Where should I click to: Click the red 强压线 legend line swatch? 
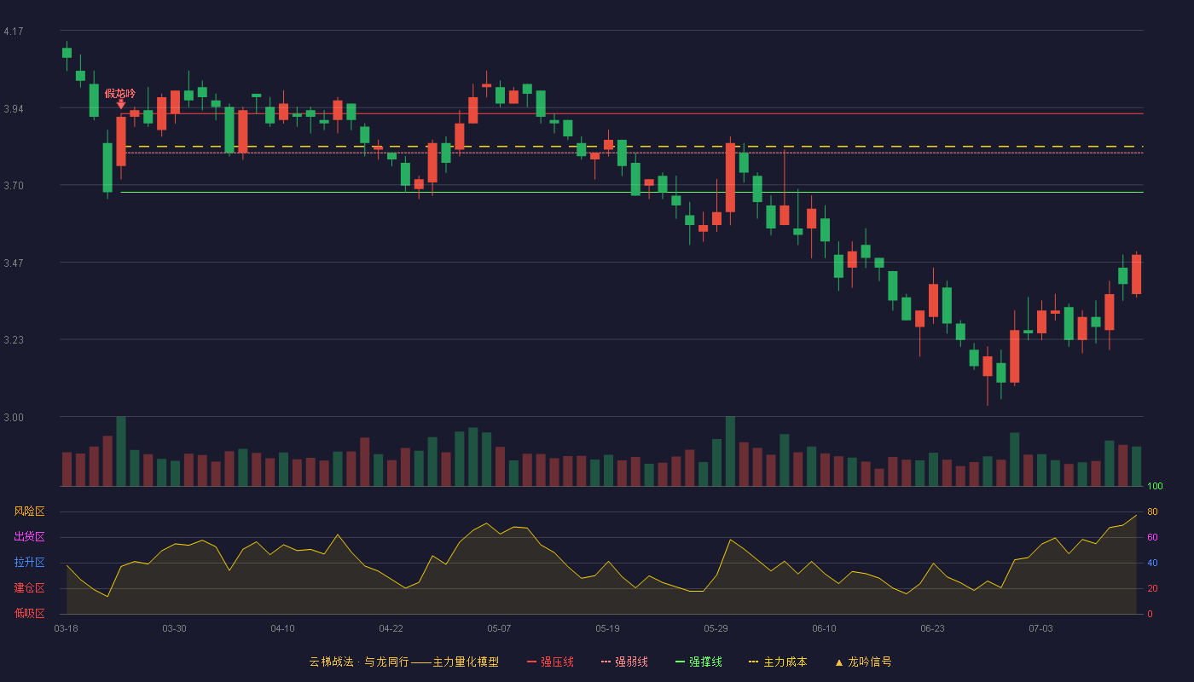[532, 662]
